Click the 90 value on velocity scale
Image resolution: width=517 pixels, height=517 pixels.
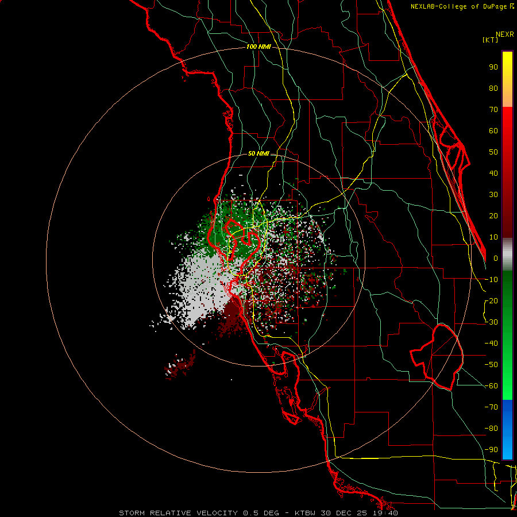click(493, 67)
